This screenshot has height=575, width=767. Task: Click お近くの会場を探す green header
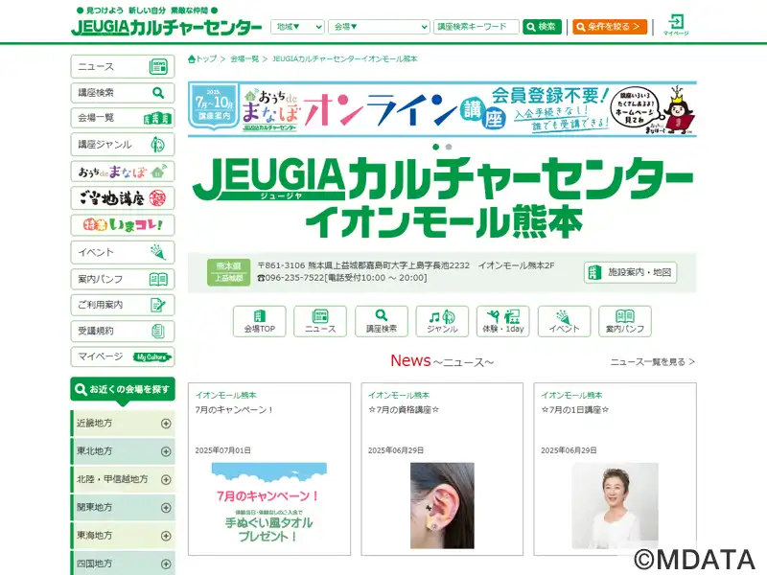pyautogui.click(x=123, y=390)
